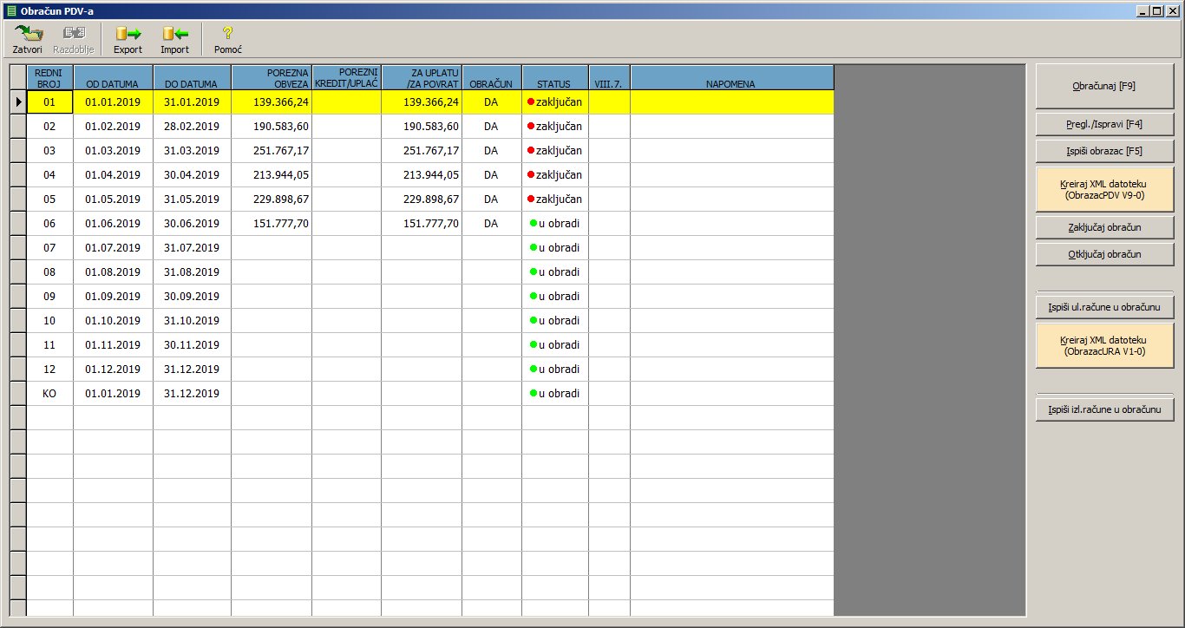The image size is (1185, 628).
Task: Click date 31.08.2019 cell
Action: click(193, 271)
